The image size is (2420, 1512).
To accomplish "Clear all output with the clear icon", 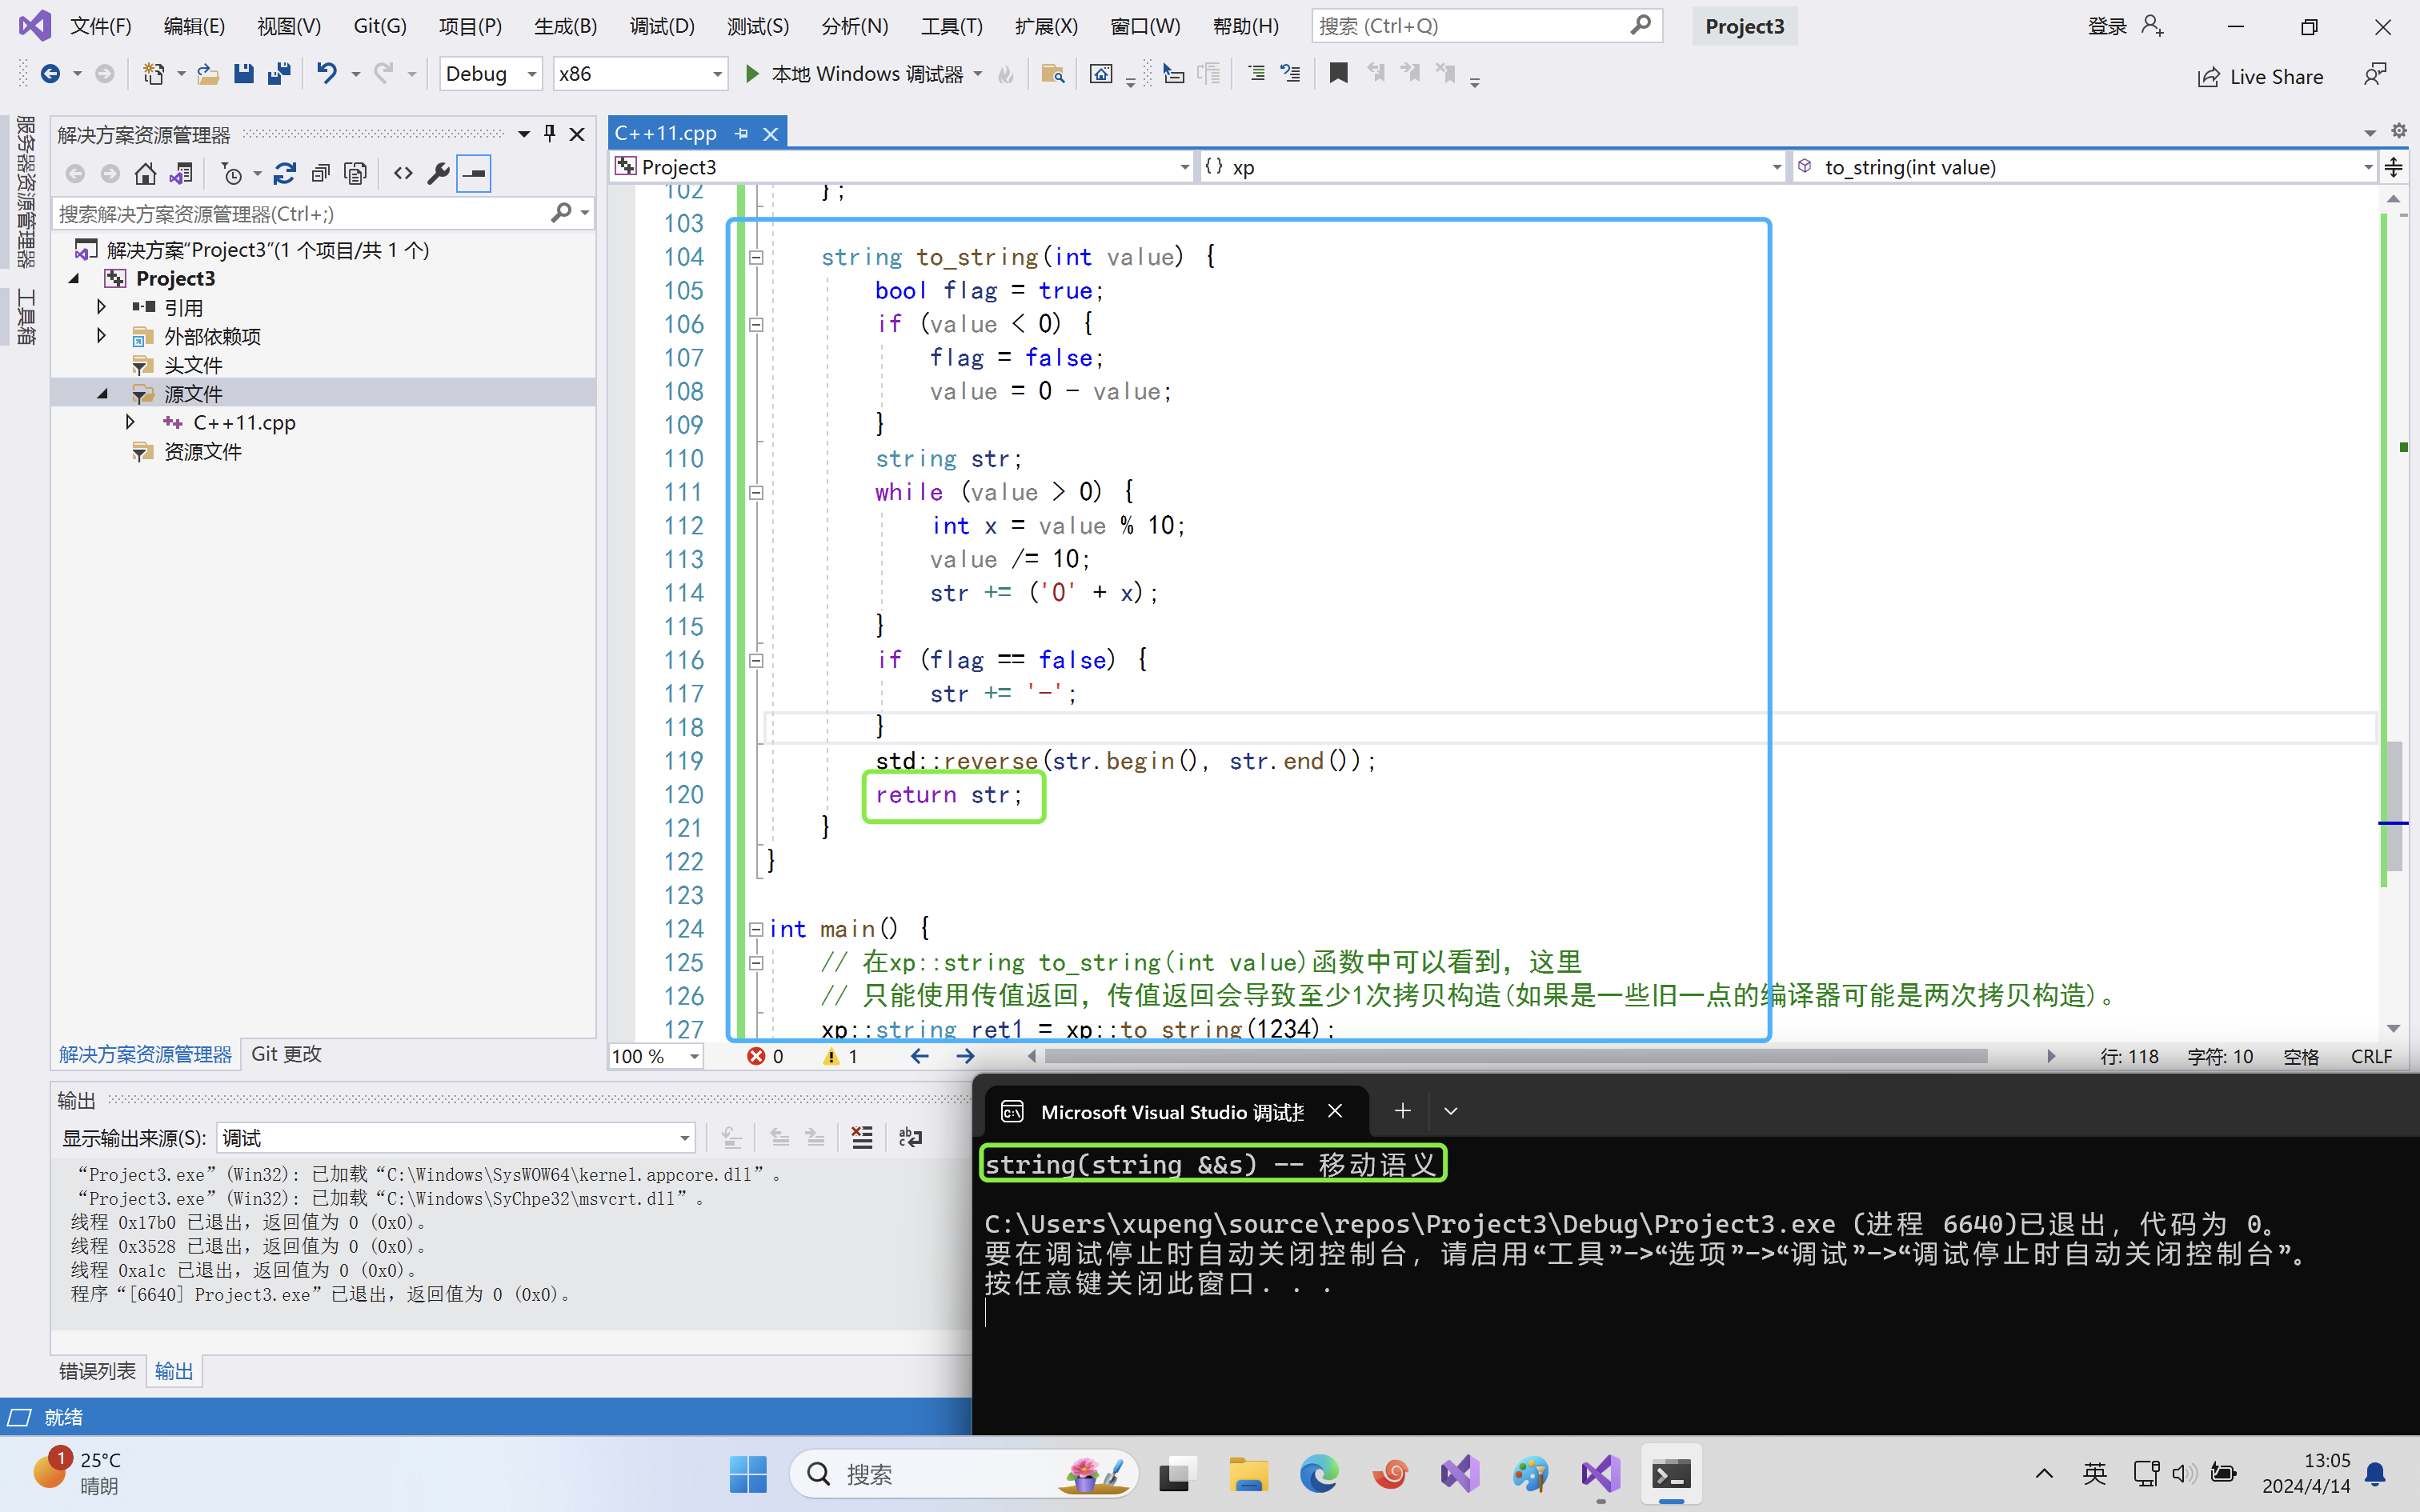I will point(861,1138).
